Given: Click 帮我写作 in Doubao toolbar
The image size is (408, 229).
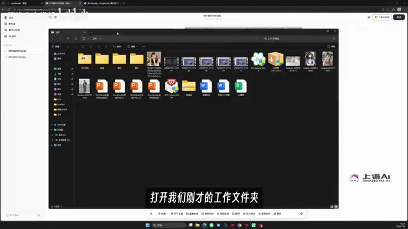Looking at the screenshot, I should 208,214.
